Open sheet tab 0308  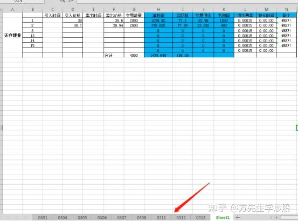[x=141, y=218]
